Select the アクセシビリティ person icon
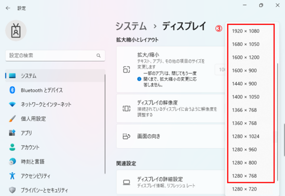 click(x=12, y=176)
